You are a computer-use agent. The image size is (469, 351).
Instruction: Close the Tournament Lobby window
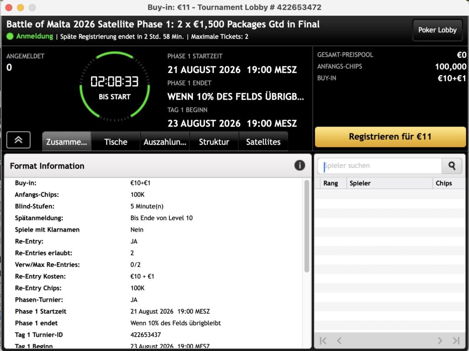(9, 7)
